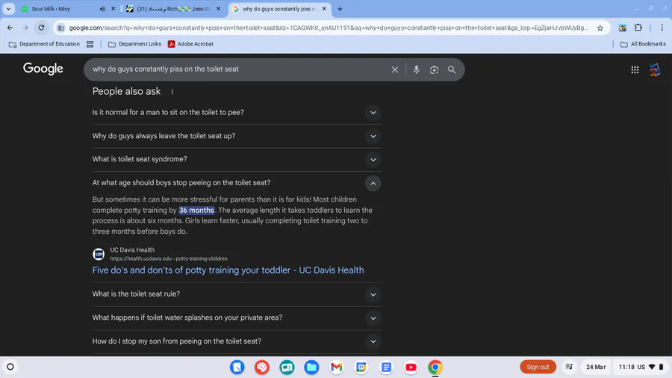Open the UC Davis Health potty training link
This screenshot has height=378, width=672.
228,270
